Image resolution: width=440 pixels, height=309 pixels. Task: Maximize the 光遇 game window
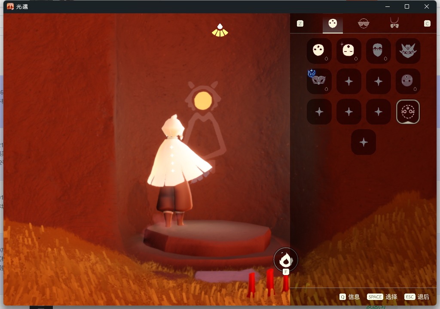coord(406,6)
